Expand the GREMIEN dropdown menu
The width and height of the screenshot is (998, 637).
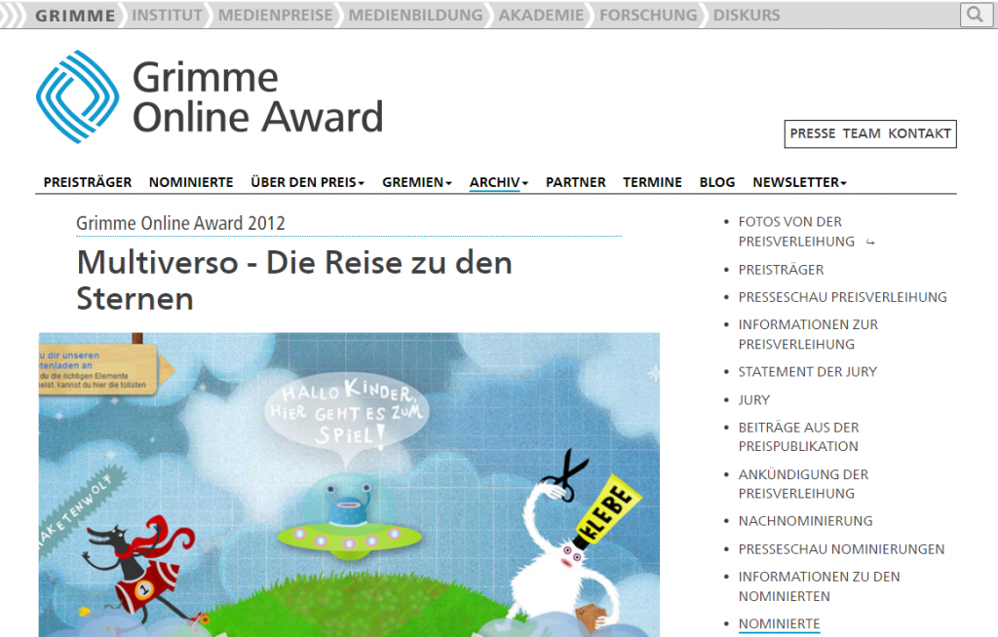pos(417,183)
